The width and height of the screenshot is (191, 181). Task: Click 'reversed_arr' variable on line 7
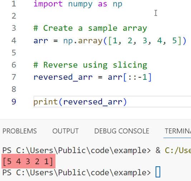coord(63,78)
